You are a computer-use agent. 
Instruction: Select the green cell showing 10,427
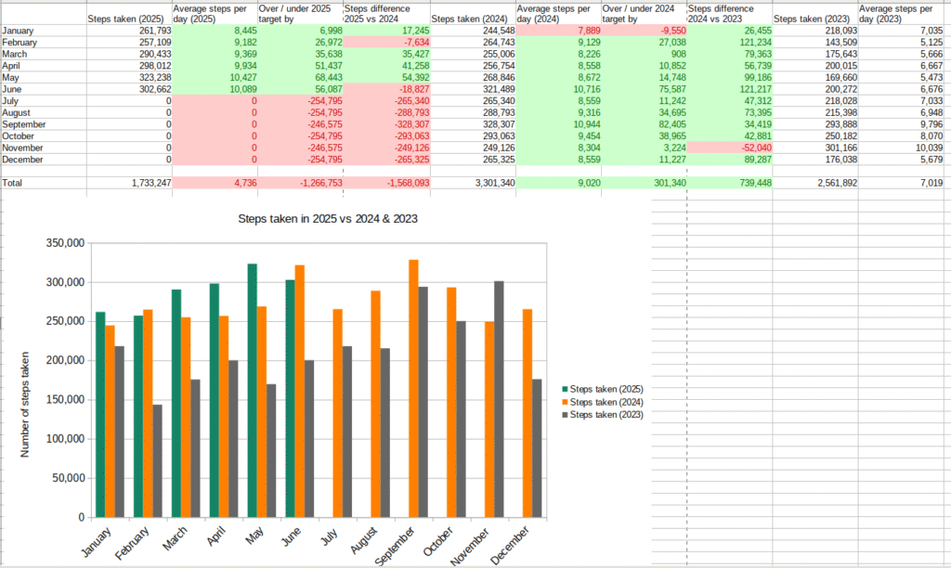[x=215, y=78]
